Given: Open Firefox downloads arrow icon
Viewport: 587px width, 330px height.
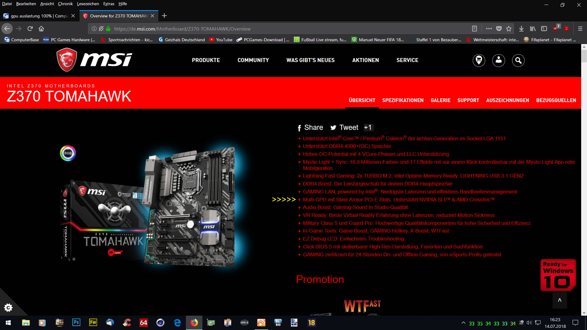Looking at the screenshot, I should (521, 29).
